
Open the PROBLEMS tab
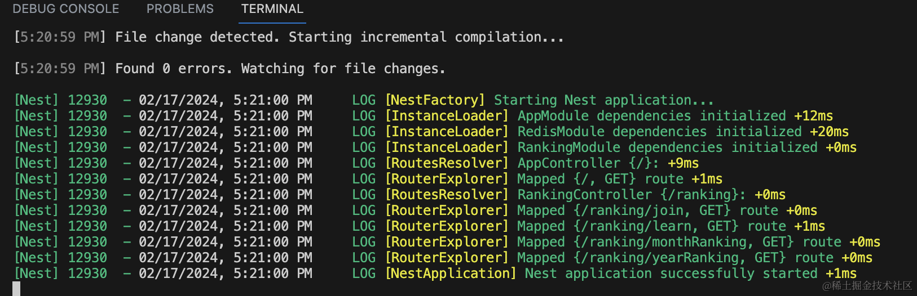[x=180, y=9]
